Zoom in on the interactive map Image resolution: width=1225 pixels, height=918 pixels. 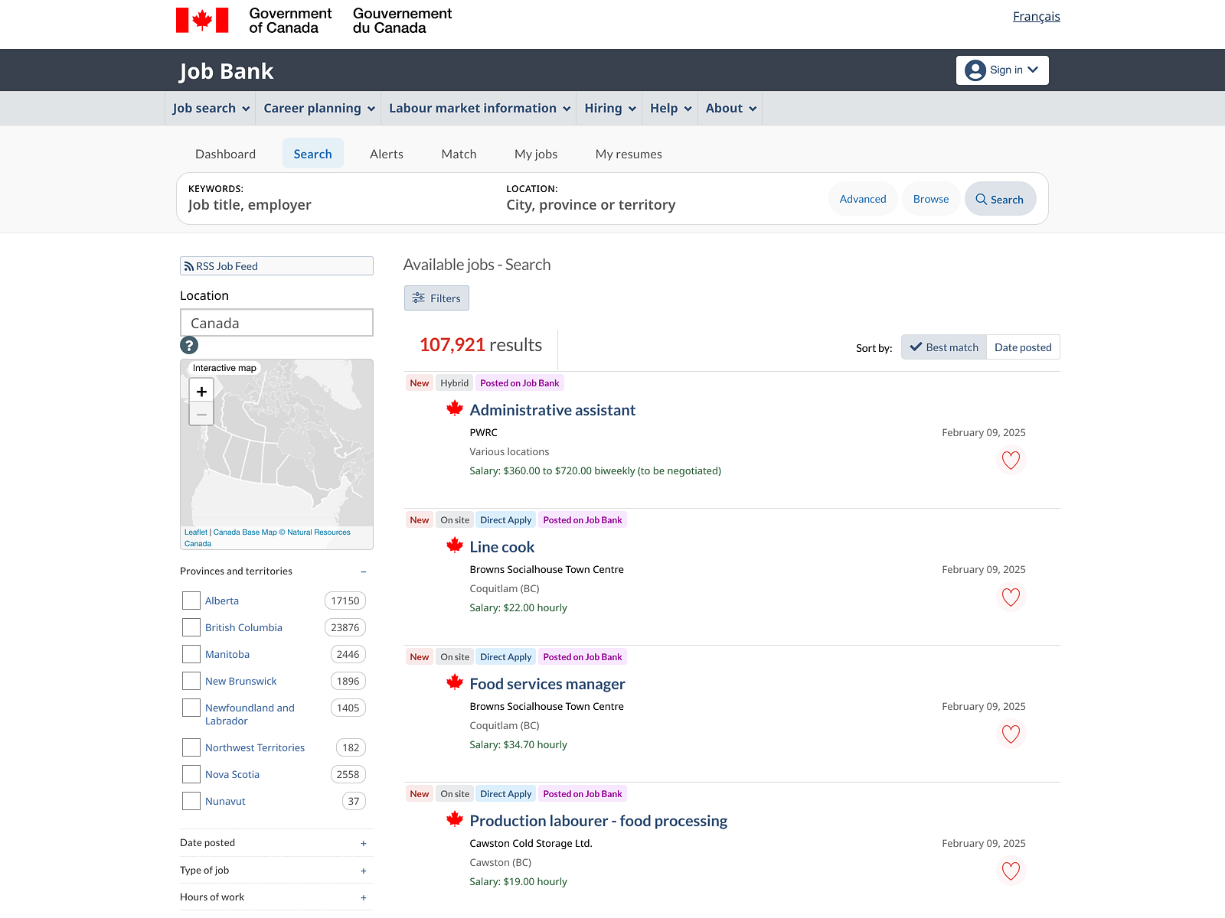(x=201, y=391)
